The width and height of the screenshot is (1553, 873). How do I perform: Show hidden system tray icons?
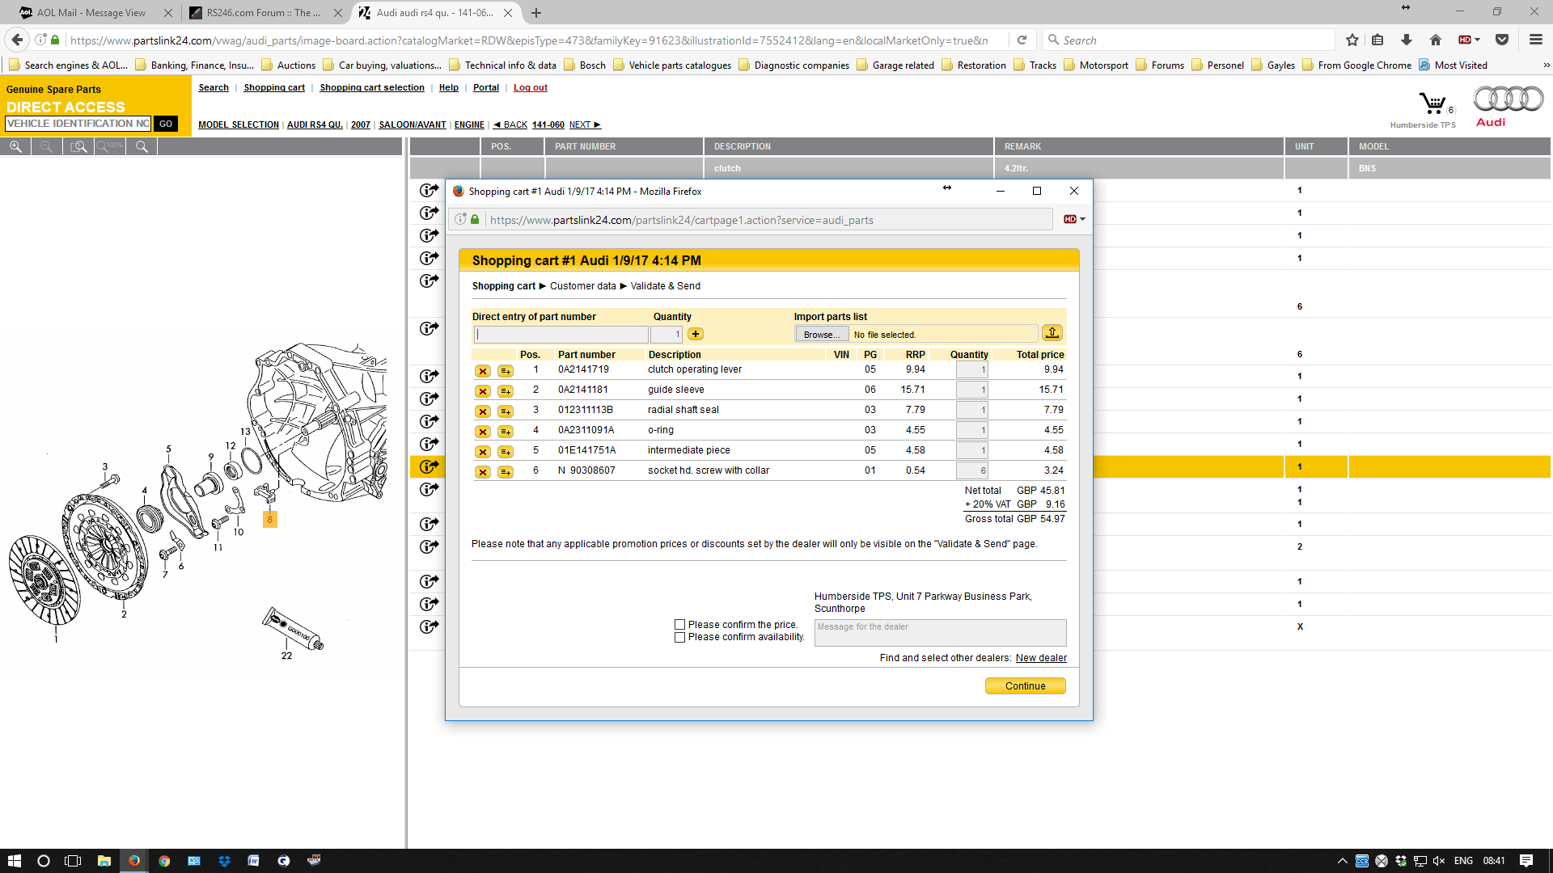point(1342,861)
